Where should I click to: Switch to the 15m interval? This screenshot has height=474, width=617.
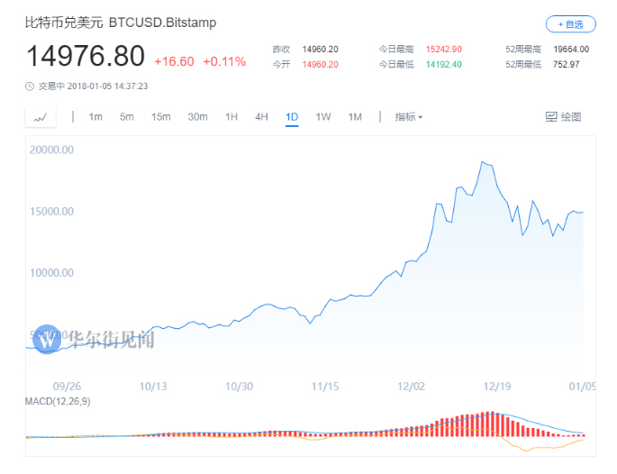tap(161, 117)
